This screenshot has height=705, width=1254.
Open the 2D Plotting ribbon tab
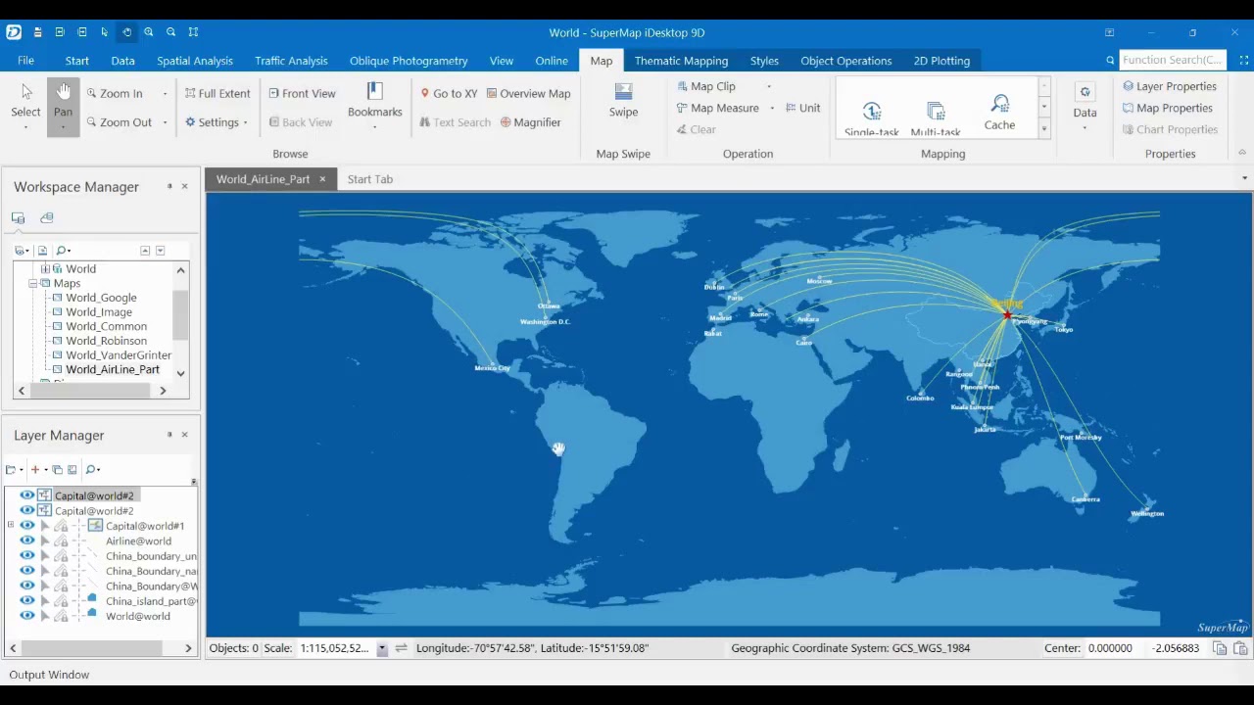click(941, 61)
